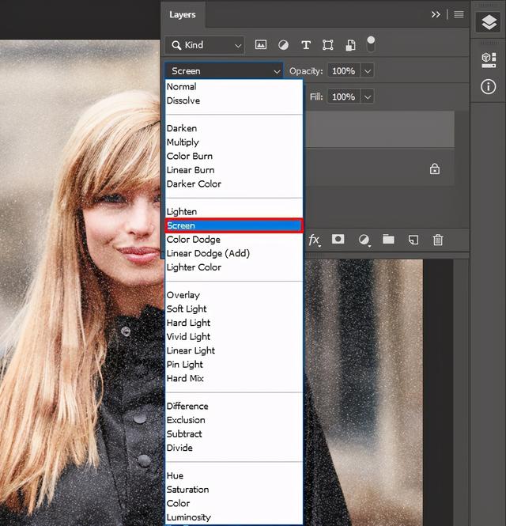
Task: Open the Fill slider arrow
Action: coord(367,97)
